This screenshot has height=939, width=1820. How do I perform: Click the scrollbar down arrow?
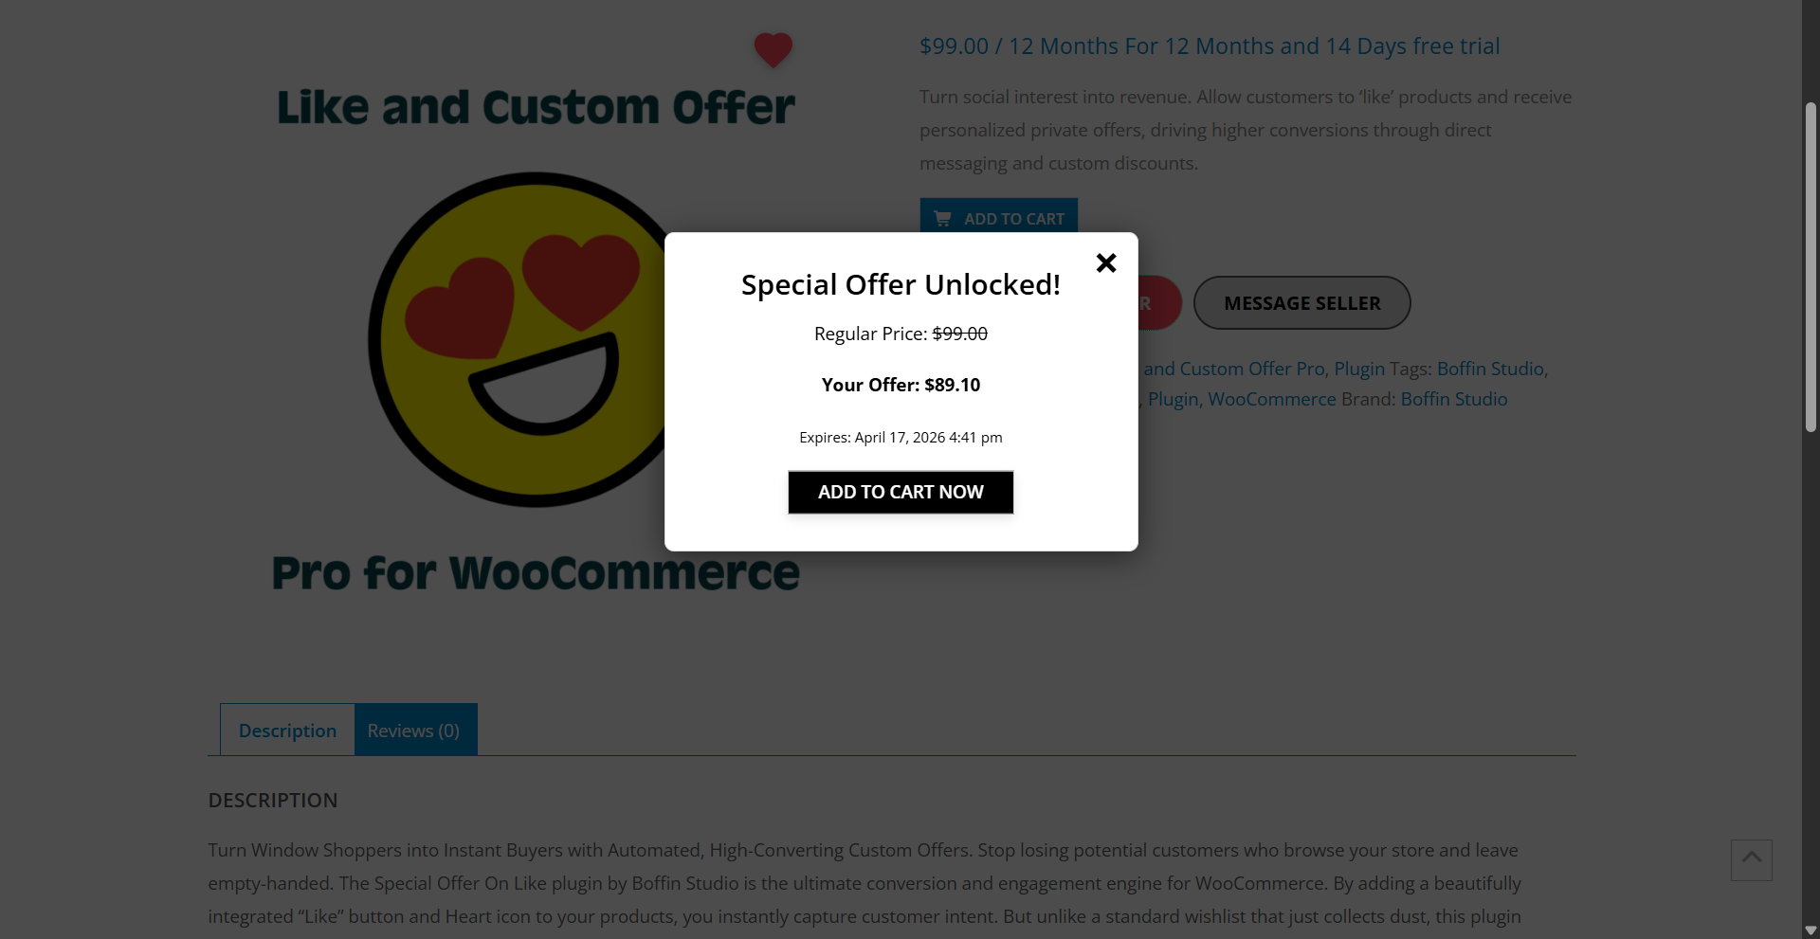1811,930
